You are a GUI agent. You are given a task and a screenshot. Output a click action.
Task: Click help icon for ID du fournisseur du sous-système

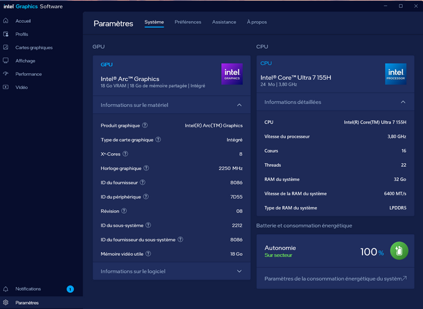tap(180, 239)
